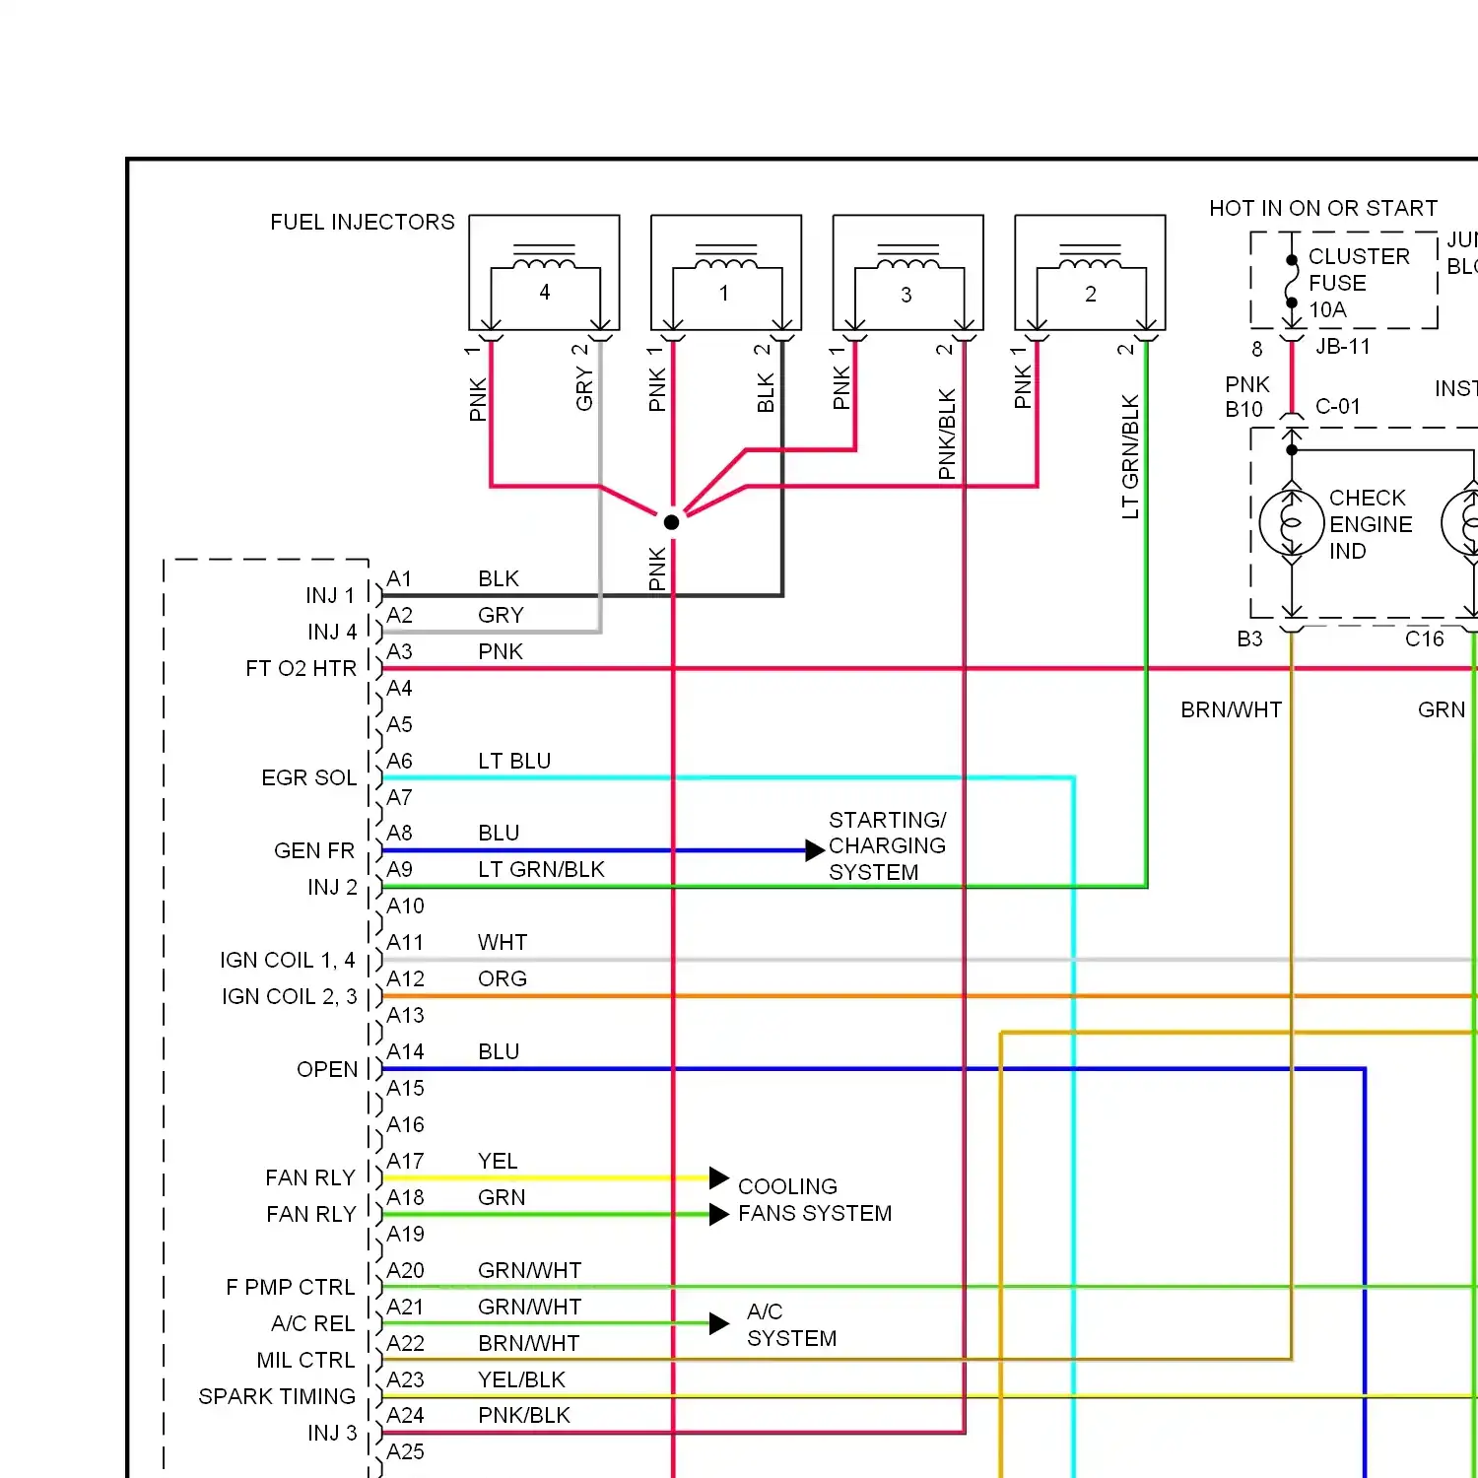Click the INJ 1 signal label
The image size is (1478, 1478).
pos(330,595)
